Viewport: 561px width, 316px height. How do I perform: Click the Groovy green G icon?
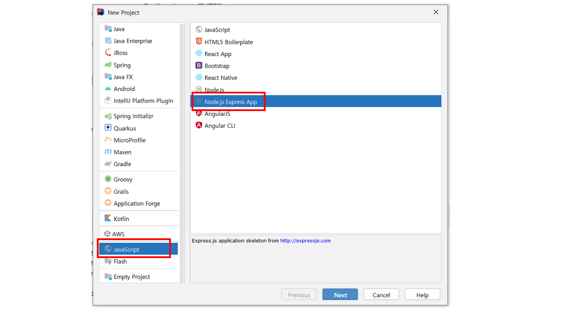tap(108, 179)
